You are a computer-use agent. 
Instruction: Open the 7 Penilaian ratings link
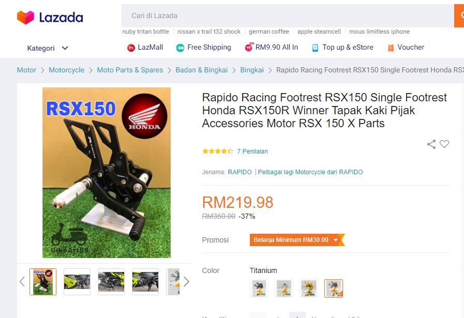pos(252,152)
